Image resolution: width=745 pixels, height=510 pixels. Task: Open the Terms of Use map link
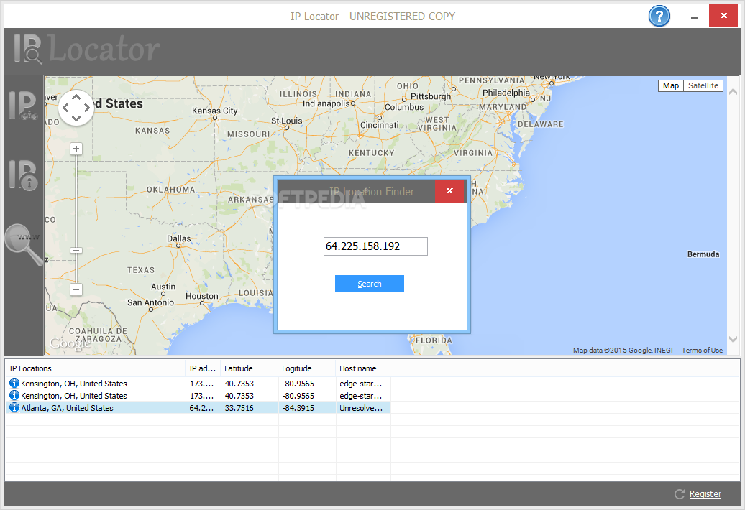(702, 350)
